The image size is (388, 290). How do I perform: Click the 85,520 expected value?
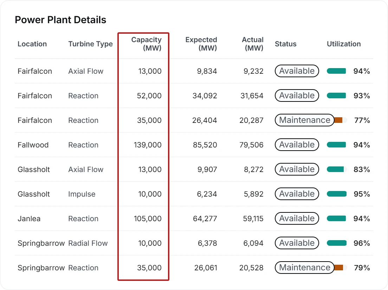coord(205,145)
